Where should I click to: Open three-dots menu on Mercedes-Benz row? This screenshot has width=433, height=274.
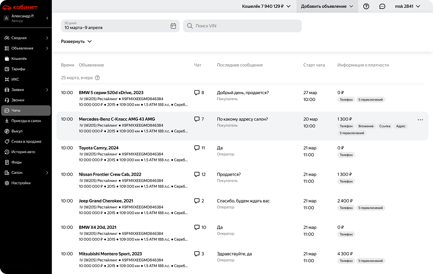(x=420, y=120)
